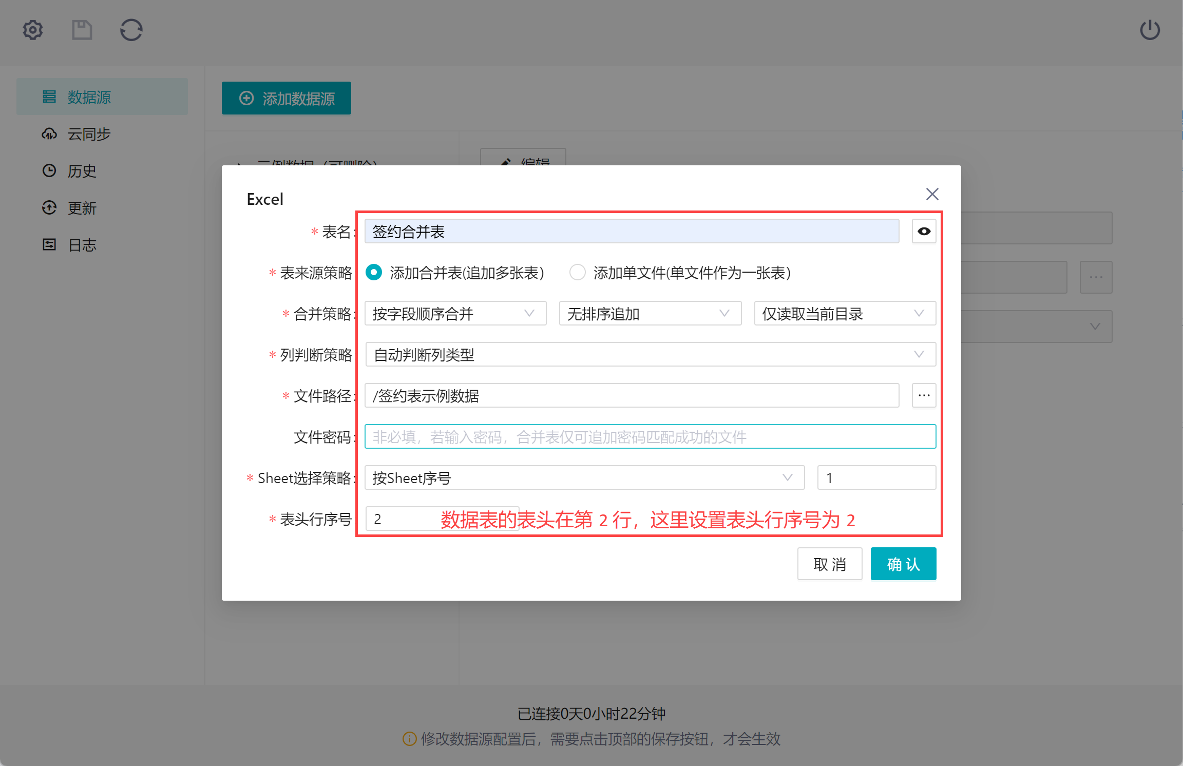This screenshot has height=766, width=1183.
Task: Open settings via the gear icon
Action: tap(33, 30)
